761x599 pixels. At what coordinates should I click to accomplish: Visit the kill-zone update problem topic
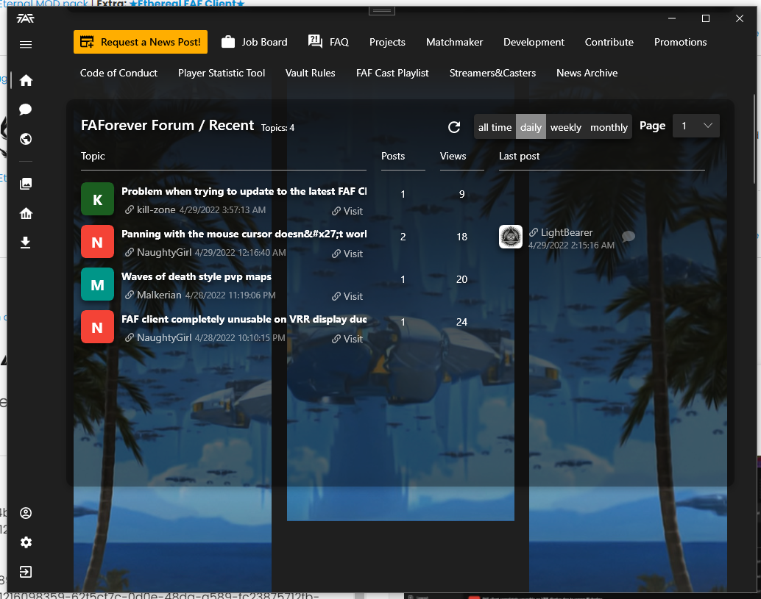coord(347,211)
